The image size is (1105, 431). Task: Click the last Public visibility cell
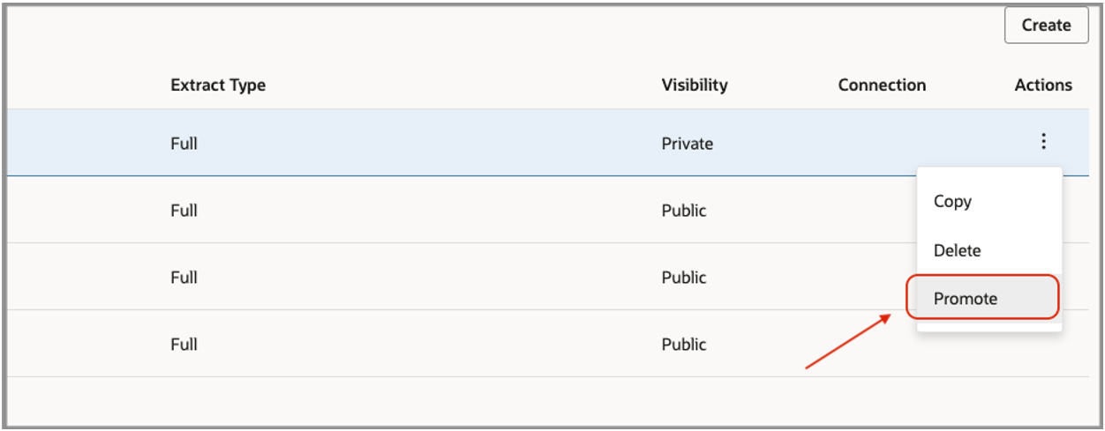[x=684, y=344]
